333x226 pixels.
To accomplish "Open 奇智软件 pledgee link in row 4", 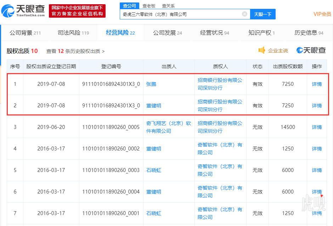I will point(220,149).
